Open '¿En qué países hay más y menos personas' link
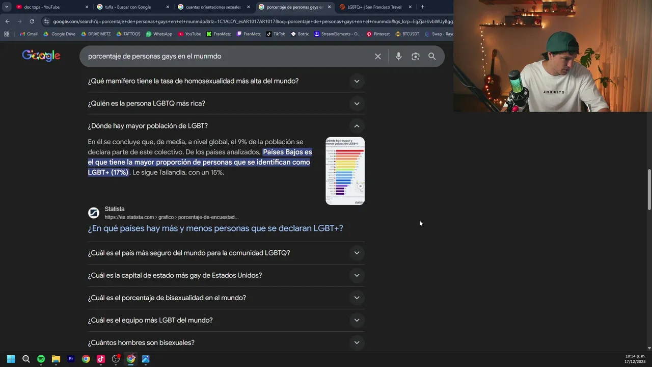This screenshot has width=652, height=367. pyautogui.click(x=215, y=228)
